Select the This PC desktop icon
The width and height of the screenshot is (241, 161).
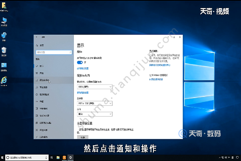[4, 22]
